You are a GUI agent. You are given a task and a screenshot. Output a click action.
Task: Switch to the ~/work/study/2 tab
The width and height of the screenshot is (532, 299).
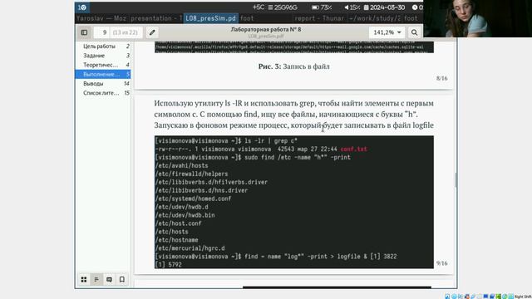pos(375,18)
